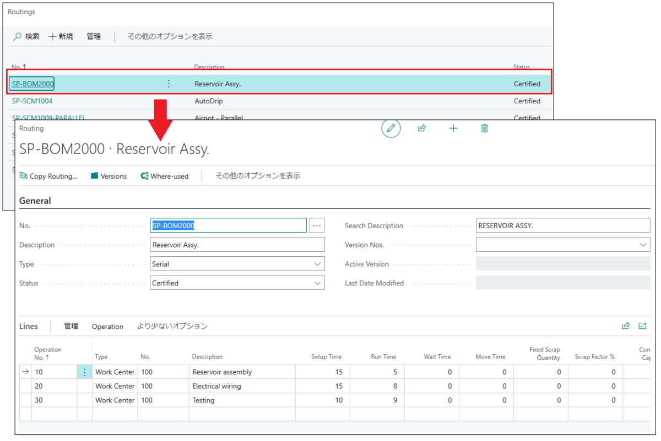The height and width of the screenshot is (441, 661).
Task: Click the row options ellipsis on operation 10
Action: [84, 372]
